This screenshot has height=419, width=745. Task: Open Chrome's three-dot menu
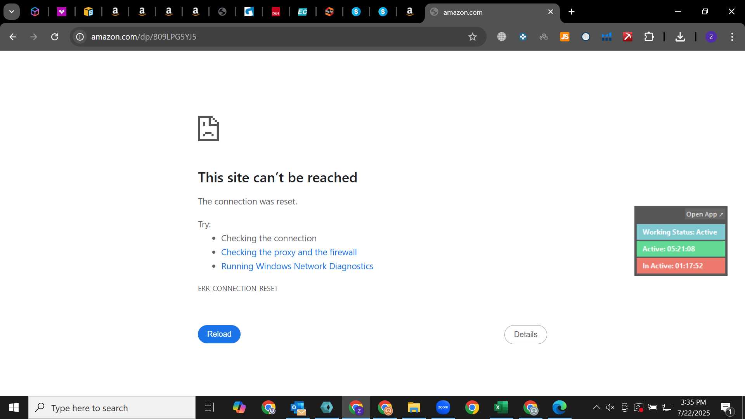click(x=732, y=37)
